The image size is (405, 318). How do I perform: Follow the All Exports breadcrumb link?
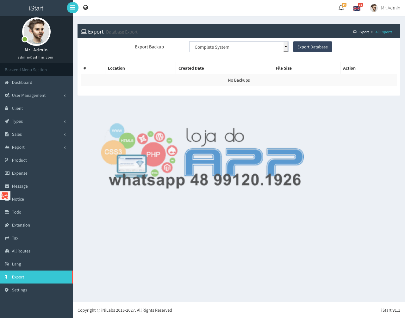(x=383, y=32)
